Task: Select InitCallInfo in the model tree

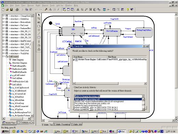Action: [17, 84]
